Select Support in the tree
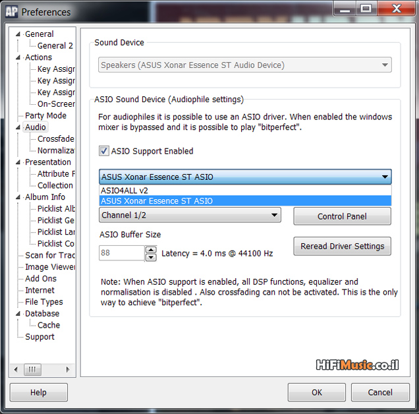 (x=40, y=337)
